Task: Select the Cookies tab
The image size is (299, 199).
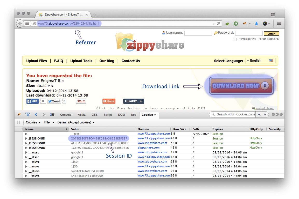Action: 149,115
